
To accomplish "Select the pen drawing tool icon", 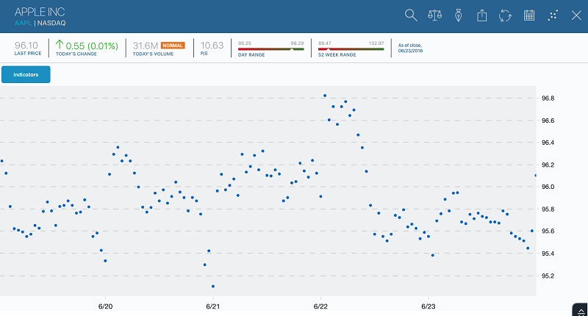I will point(458,15).
